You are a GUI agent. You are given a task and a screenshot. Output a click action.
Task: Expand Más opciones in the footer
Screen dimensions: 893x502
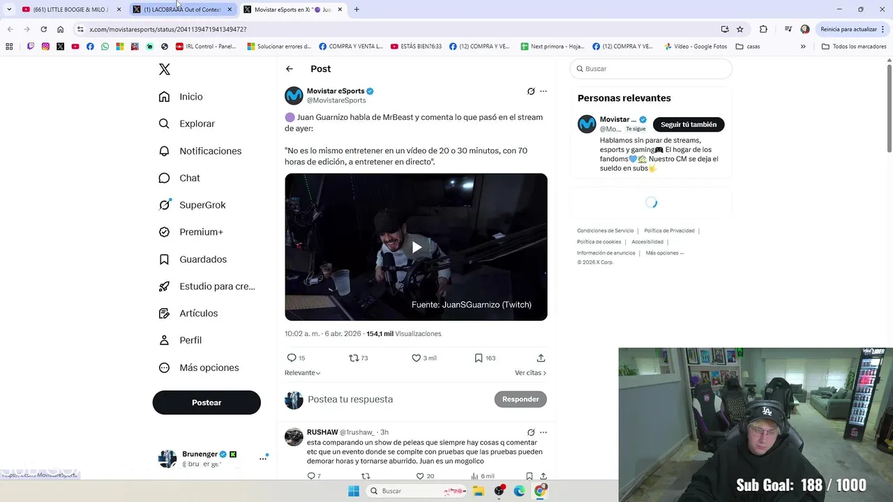point(664,253)
